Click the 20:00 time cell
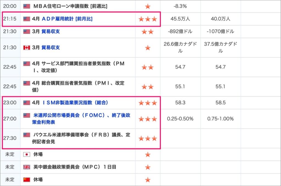The height and width of the screenshot is (186, 281). point(10,6)
